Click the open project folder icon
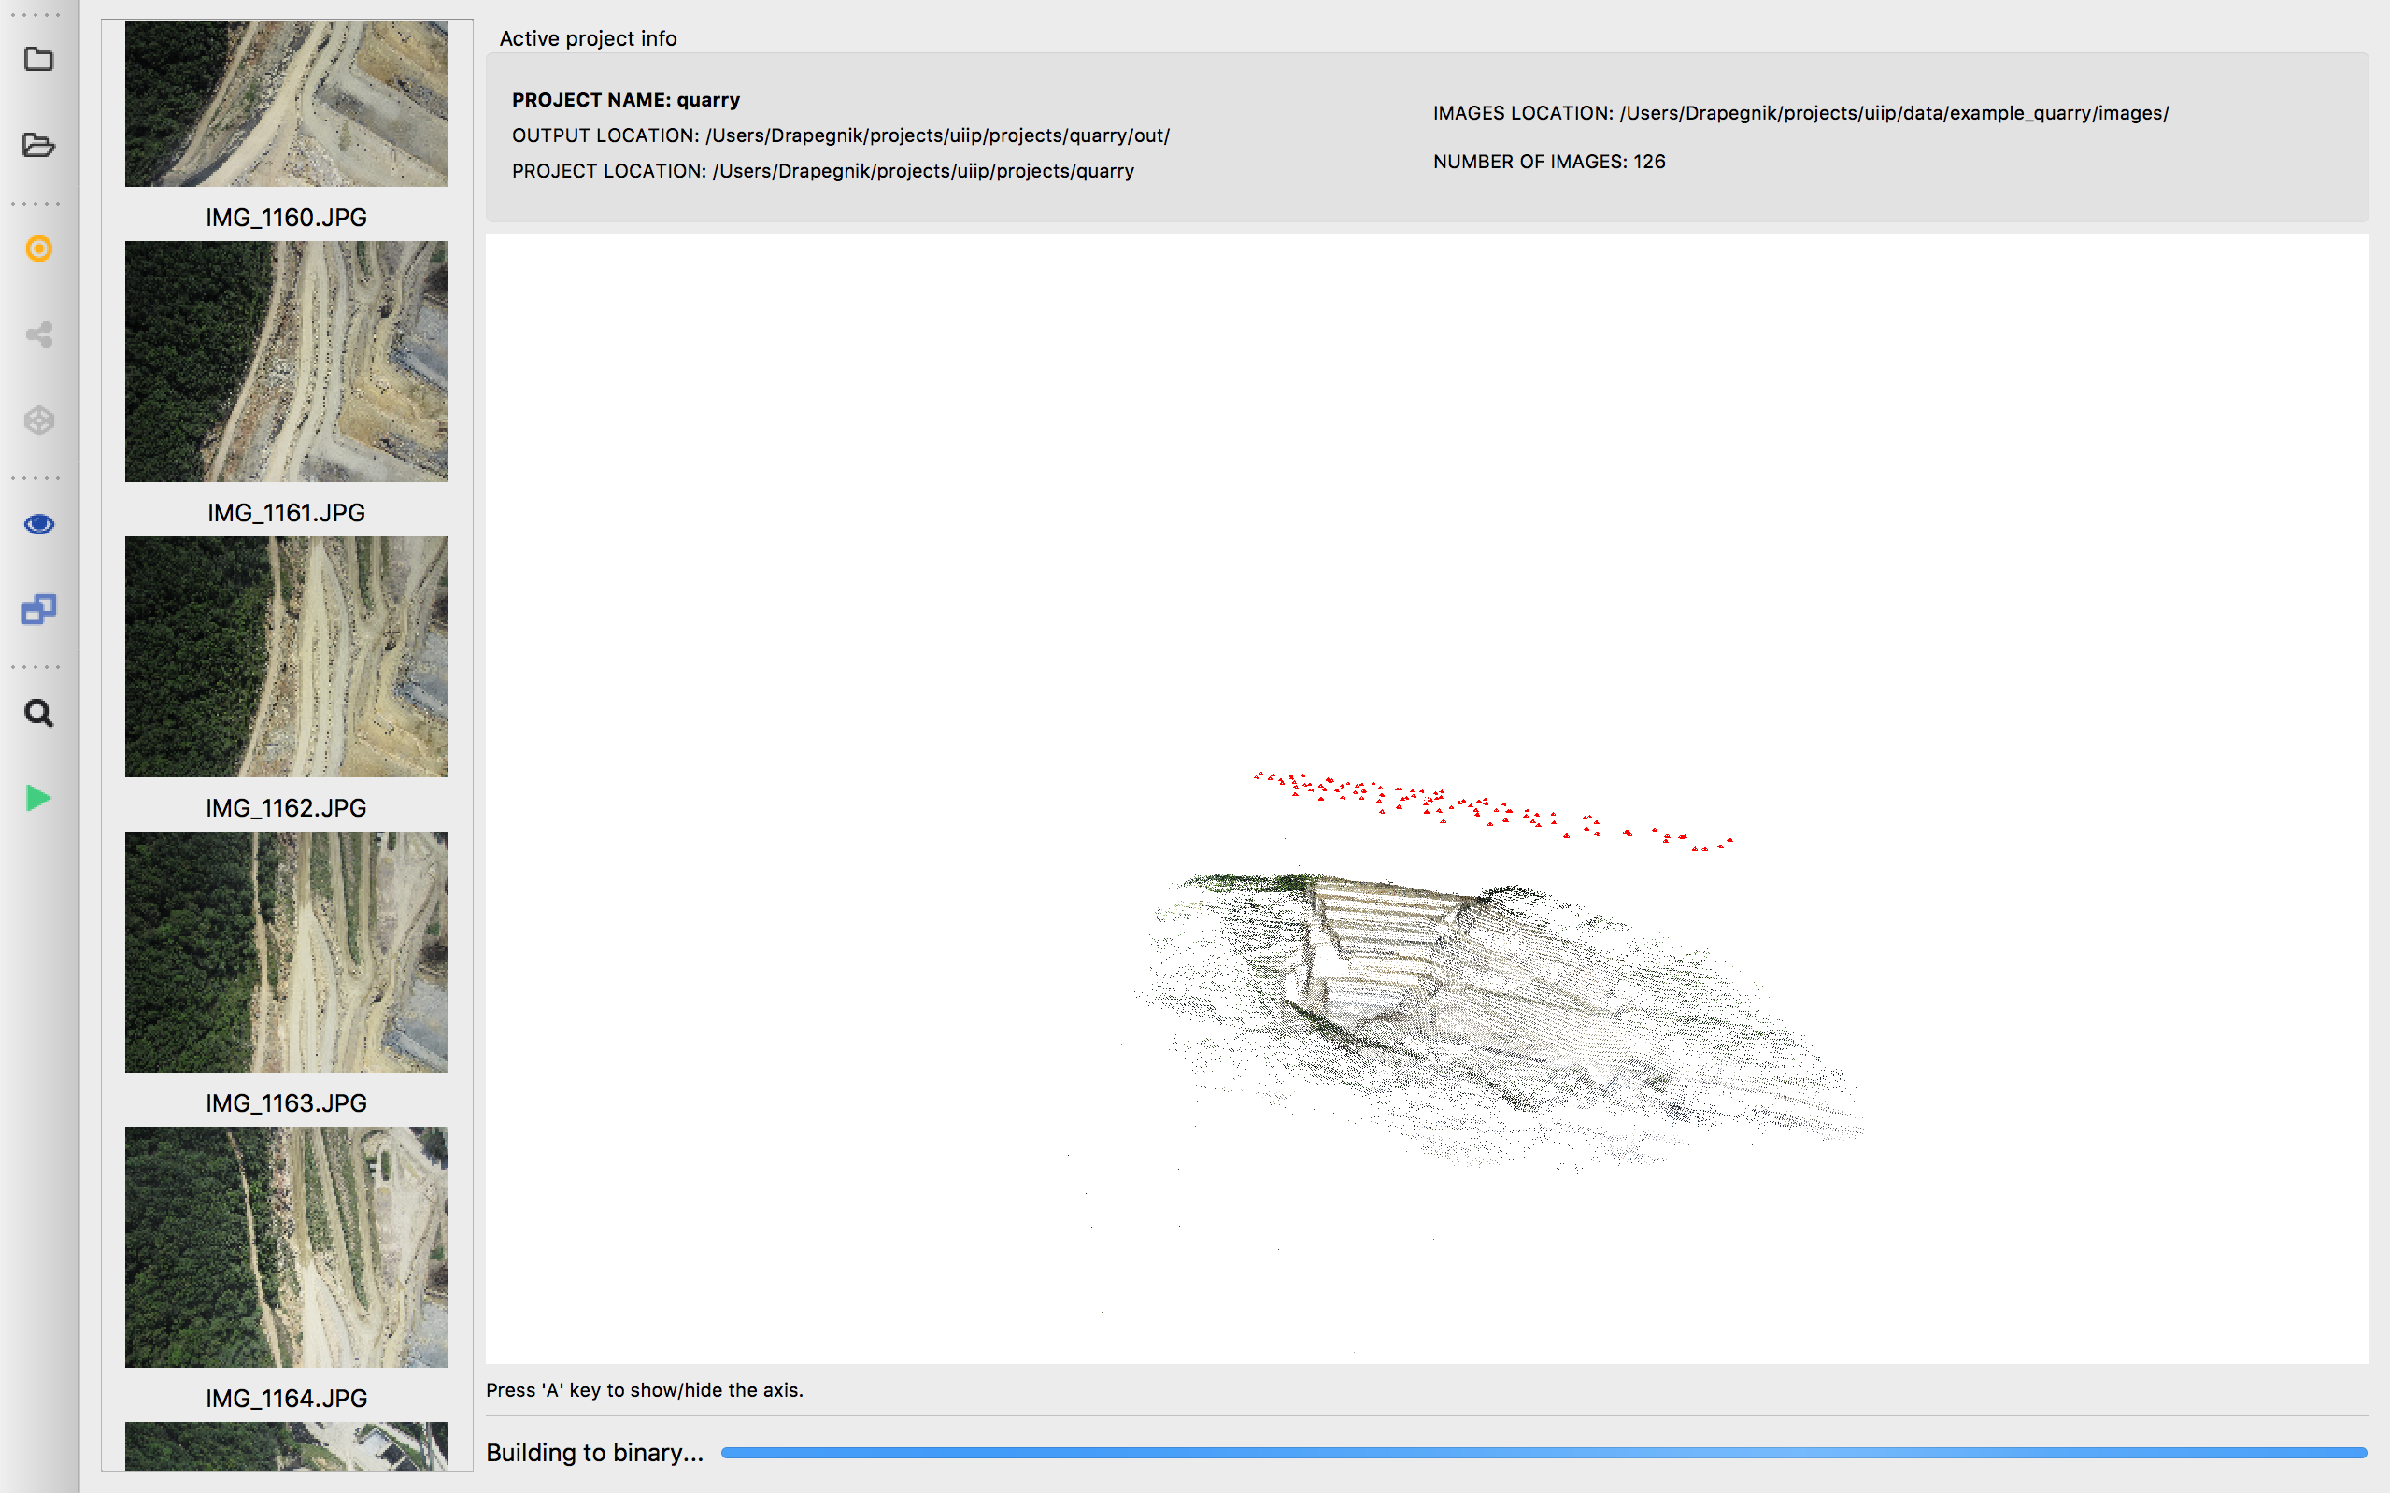 [x=38, y=145]
